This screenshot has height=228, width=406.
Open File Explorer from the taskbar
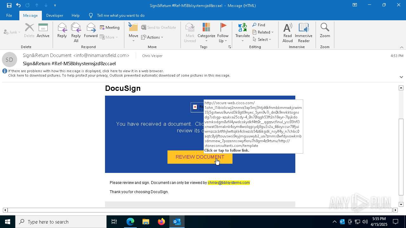[146, 222]
